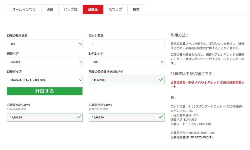The height and width of the screenshot is (150, 250).
Task: Click the chevron arrow on the JPY selector
Action: pyautogui.click(x=80, y=44)
